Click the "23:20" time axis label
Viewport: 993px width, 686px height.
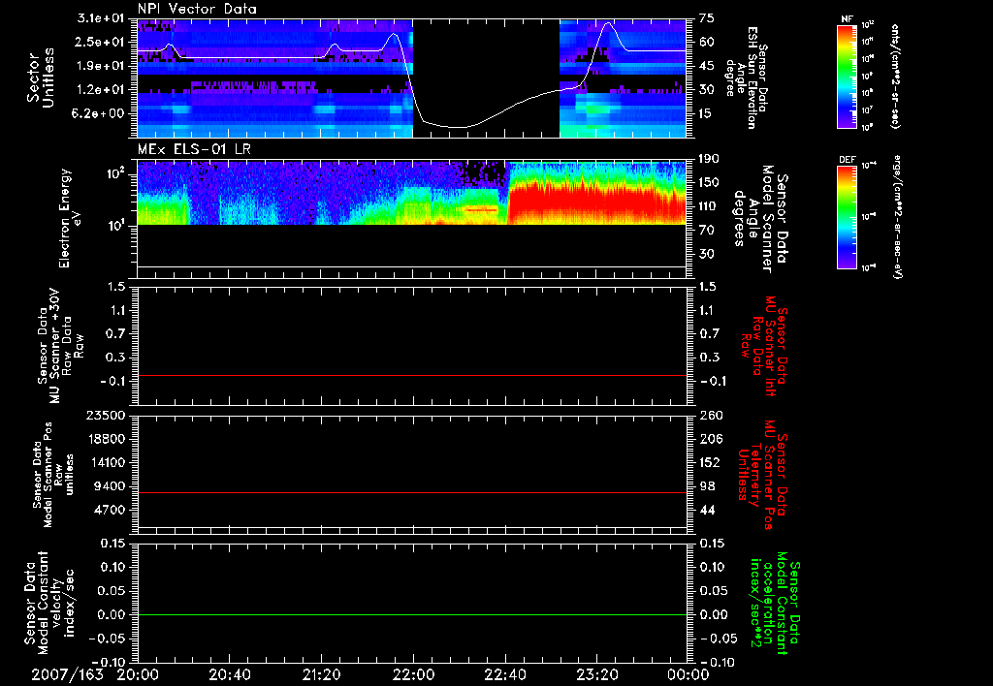coord(596,674)
